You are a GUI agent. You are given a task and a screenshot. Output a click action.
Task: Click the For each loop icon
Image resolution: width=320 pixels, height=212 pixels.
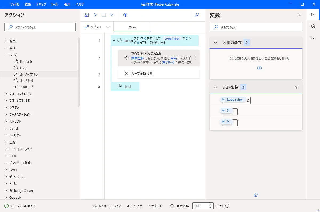coord(16,61)
